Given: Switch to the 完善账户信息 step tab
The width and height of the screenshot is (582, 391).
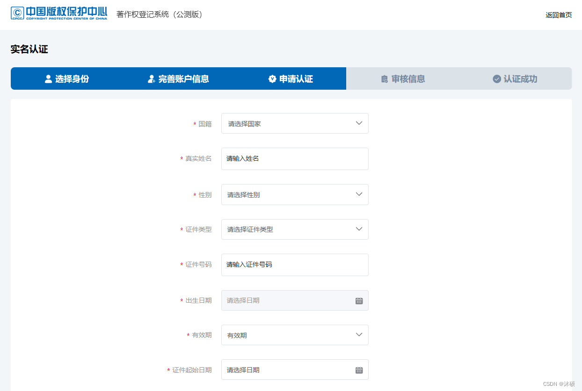Looking at the screenshot, I should tap(179, 78).
